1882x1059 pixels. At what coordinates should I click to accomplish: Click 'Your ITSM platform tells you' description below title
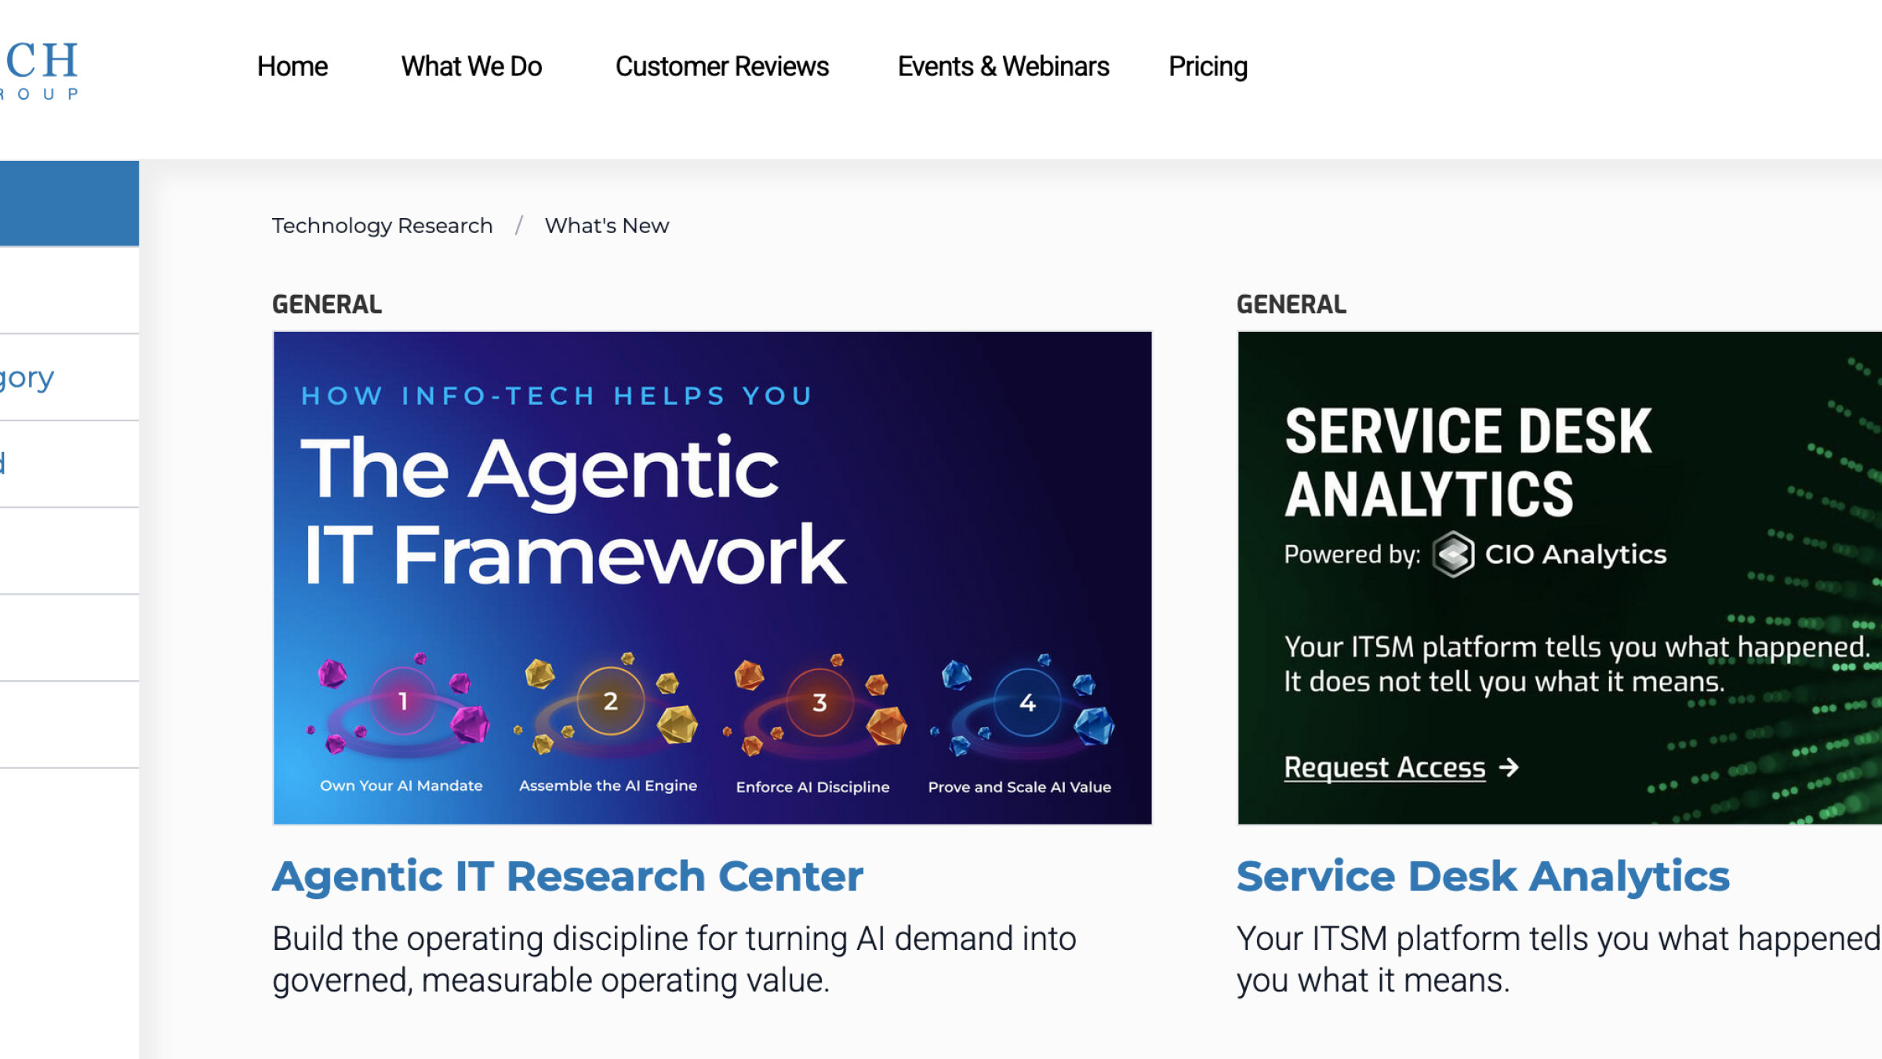pyautogui.click(x=1558, y=959)
